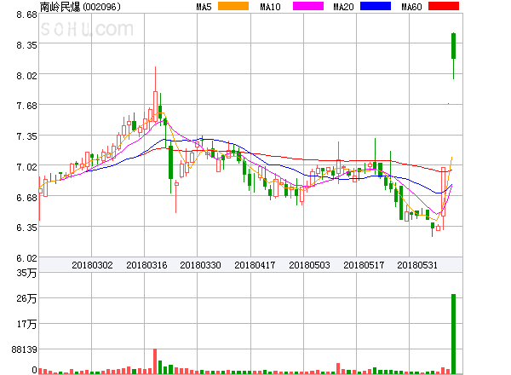Click the MA20 legend label

343,7
